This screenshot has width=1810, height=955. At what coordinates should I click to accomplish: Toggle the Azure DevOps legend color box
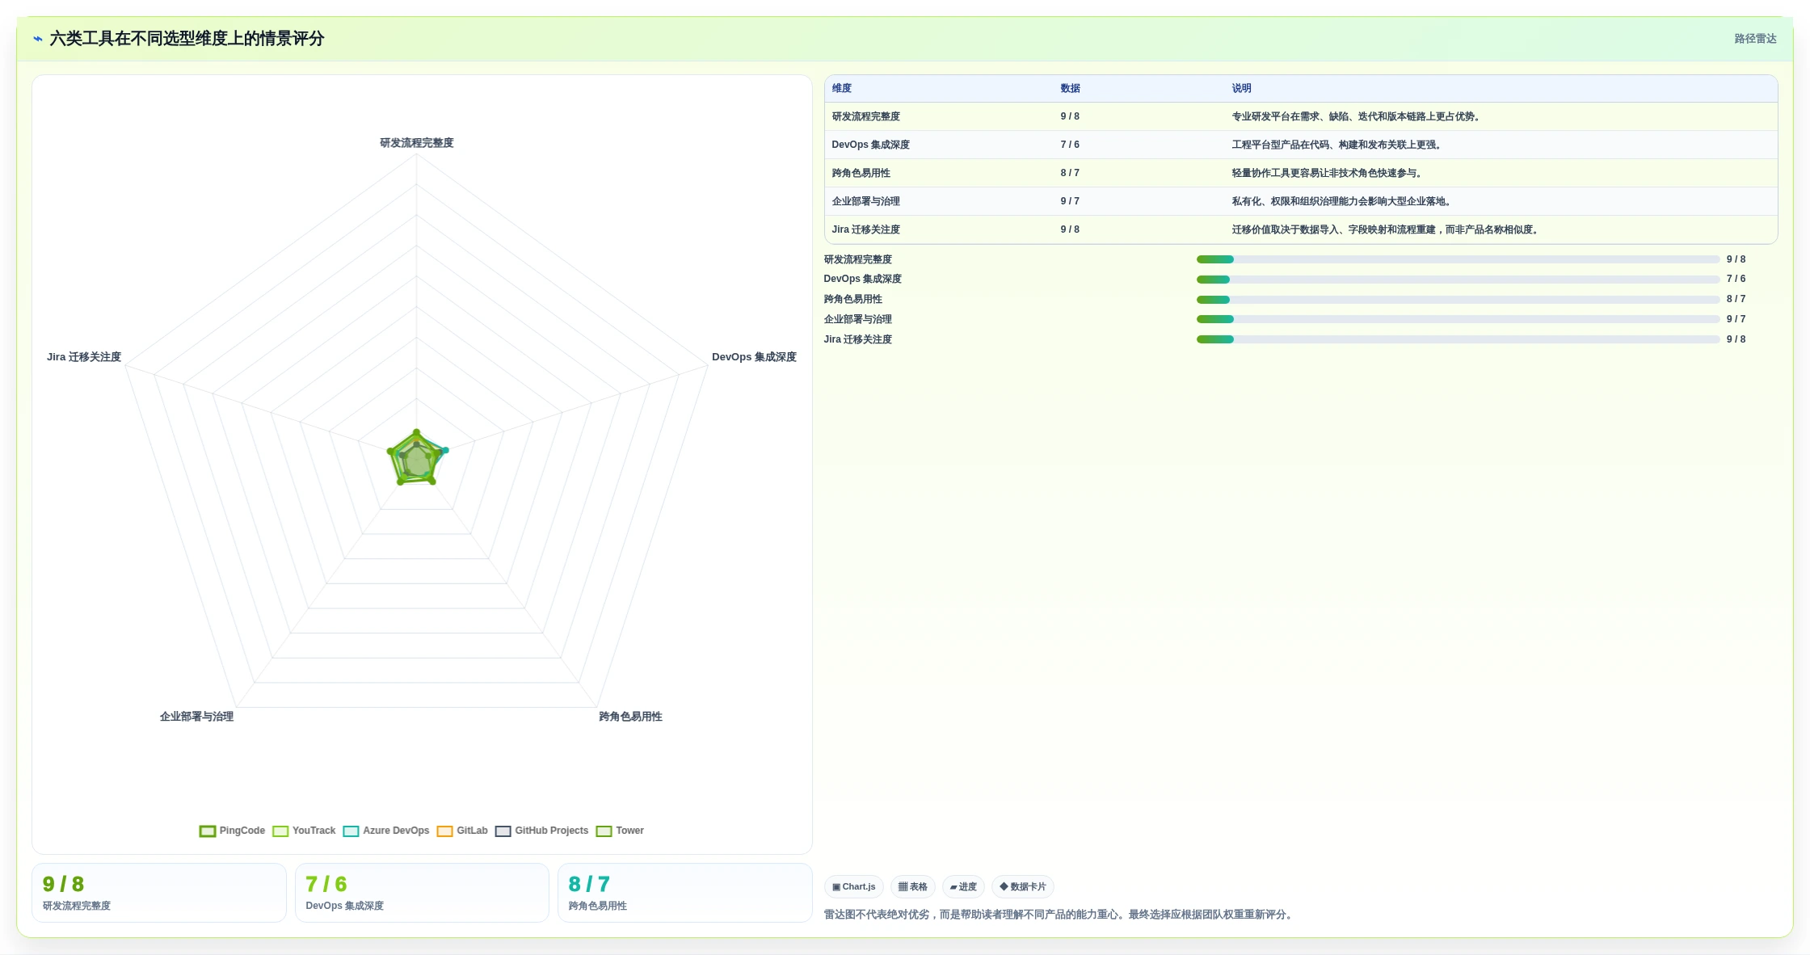pyautogui.click(x=351, y=831)
